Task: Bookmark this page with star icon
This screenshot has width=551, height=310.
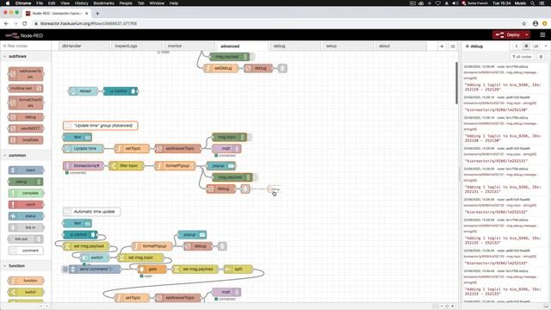Action: [524, 23]
